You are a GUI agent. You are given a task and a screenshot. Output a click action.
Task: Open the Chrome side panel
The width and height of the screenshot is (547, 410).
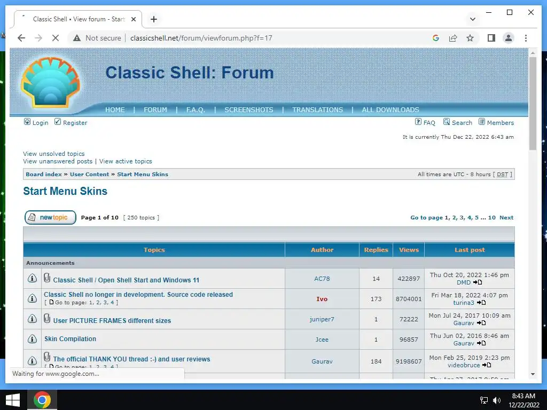[x=491, y=38]
